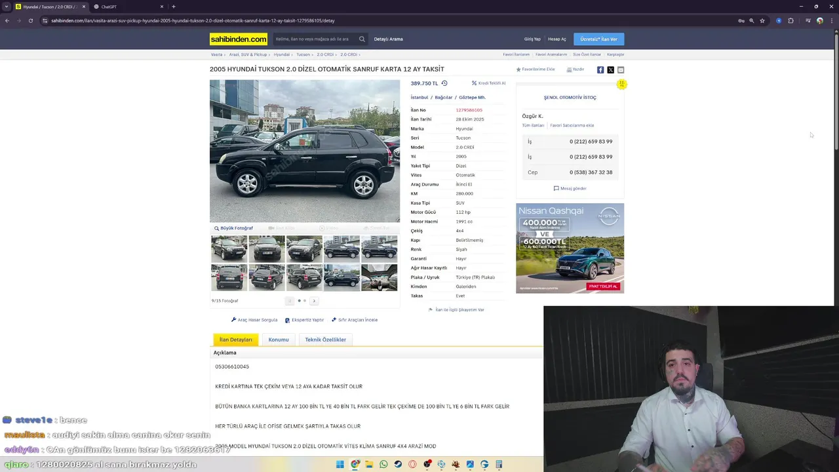
Task: Click Nissan Qashqai advertisement banner
Action: 570,248
